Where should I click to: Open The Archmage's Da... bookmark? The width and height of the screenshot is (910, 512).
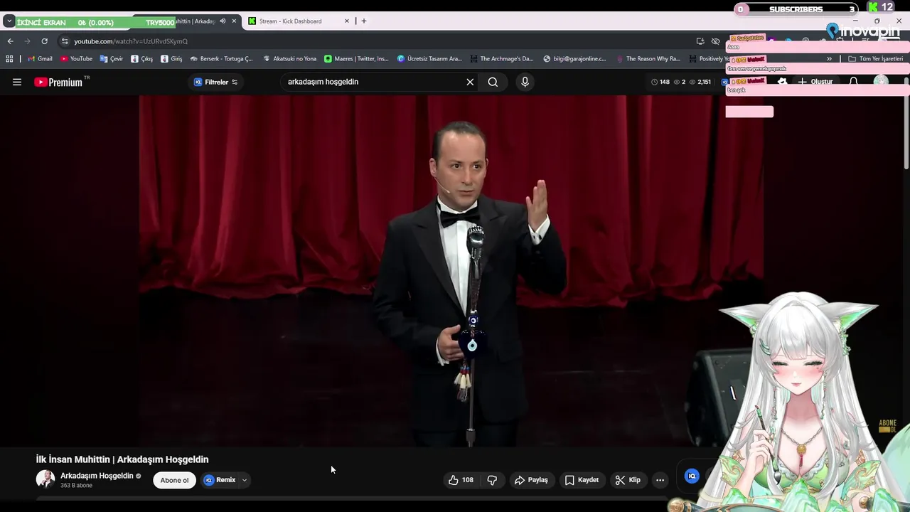(501, 59)
